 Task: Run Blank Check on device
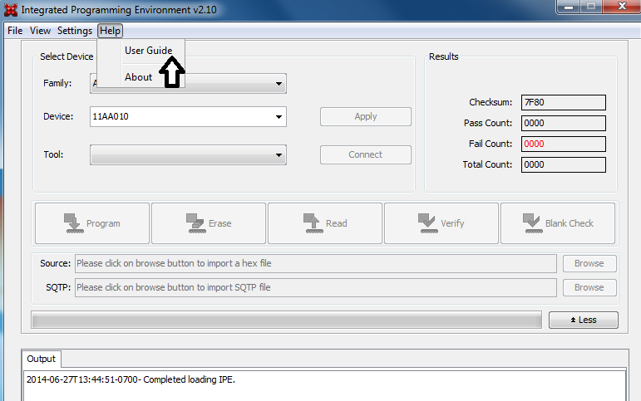coord(558,223)
